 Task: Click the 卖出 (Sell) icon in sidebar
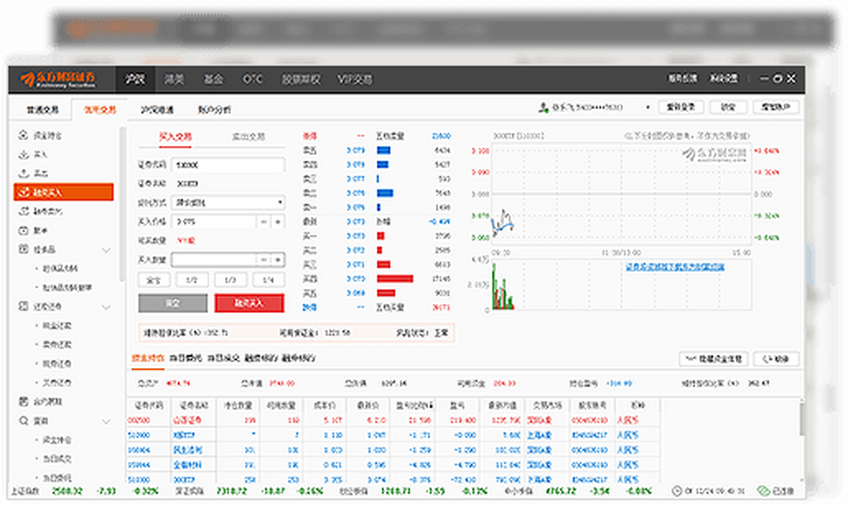point(23,173)
